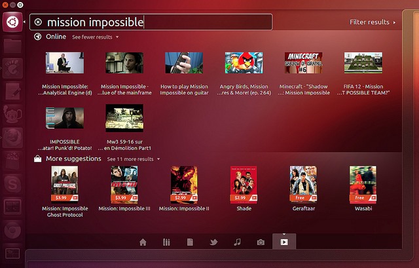Choose Mission: Impossible III suggestion
This screenshot has height=268, width=419.
click(124, 183)
